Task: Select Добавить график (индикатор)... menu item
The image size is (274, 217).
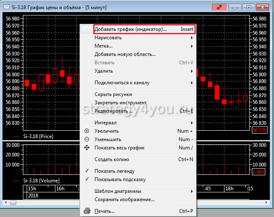Action: click(x=130, y=29)
